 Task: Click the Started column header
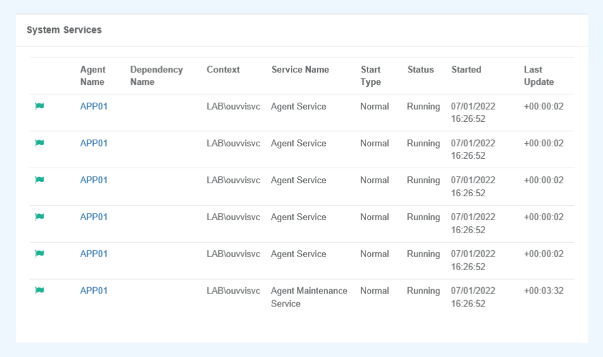tap(467, 70)
